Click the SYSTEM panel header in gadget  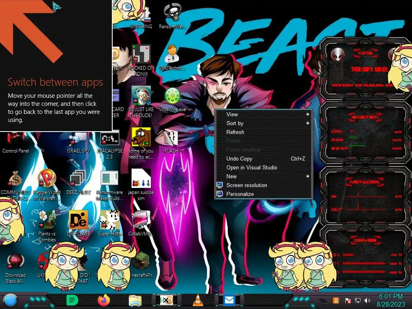pos(365,117)
